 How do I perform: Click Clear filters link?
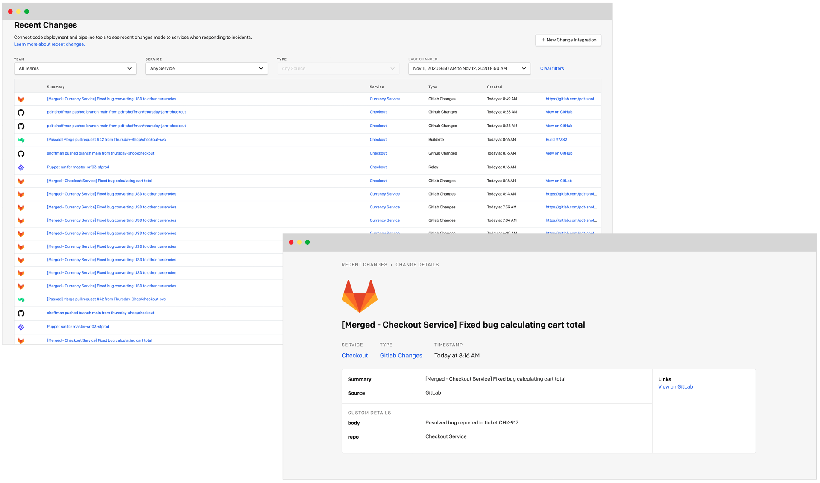552,69
